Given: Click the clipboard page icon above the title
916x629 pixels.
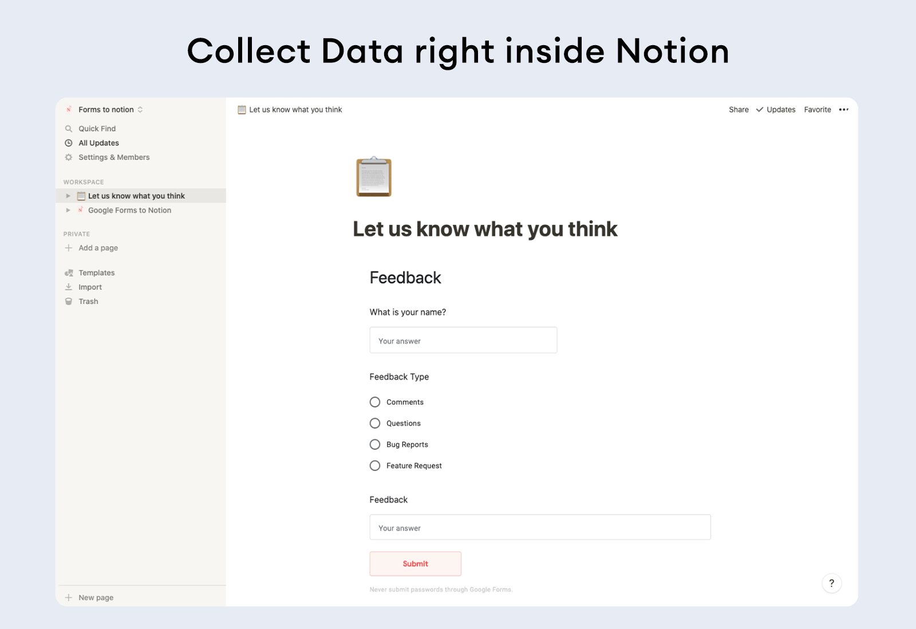Looking at the screenshot, I should [374, 177].
